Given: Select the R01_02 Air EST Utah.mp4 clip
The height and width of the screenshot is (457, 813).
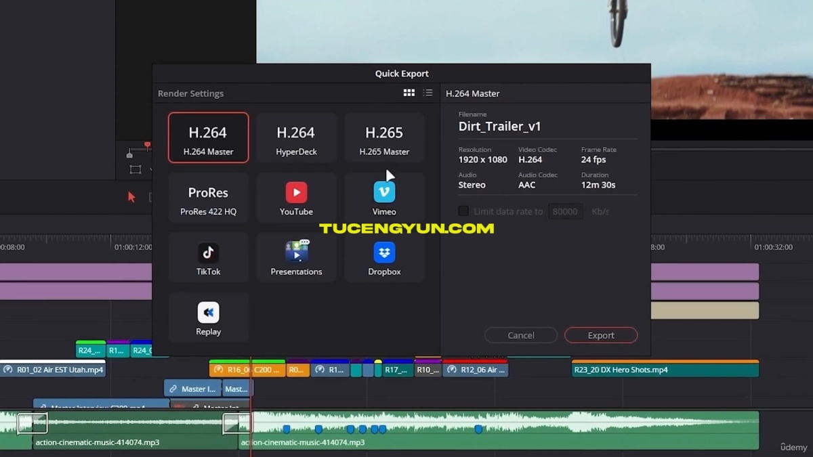Looking at the screenshot, I should click(x=53, y=370).
